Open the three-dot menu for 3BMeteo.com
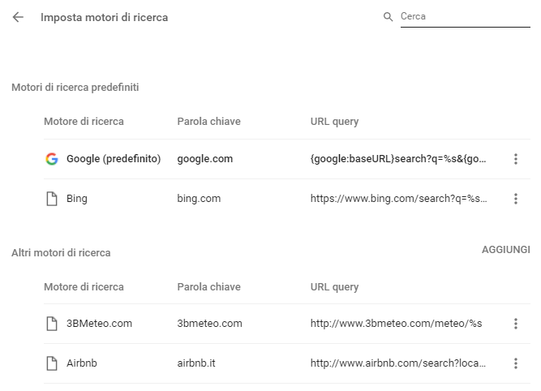 pos(516,324)
